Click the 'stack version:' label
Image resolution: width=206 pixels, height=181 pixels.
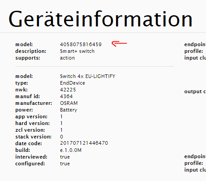(x=34, y=137)
